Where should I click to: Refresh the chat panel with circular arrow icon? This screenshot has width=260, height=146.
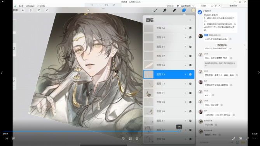(x=212, y=5)
